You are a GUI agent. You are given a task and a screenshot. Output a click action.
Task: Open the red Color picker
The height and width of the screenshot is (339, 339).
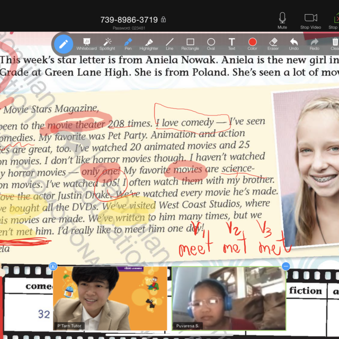pos(252,44)
